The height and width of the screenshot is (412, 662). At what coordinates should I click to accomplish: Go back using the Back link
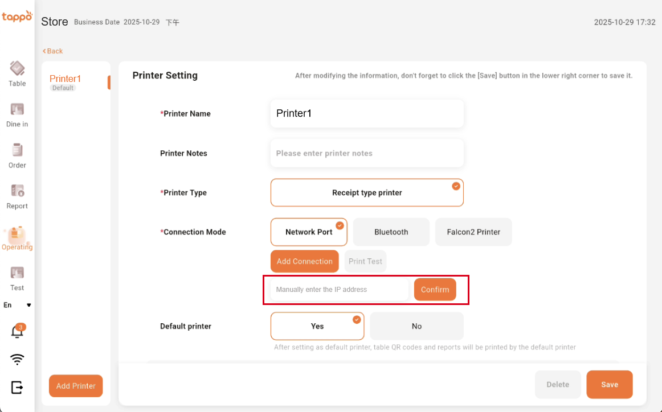click(x=53, y=51)
